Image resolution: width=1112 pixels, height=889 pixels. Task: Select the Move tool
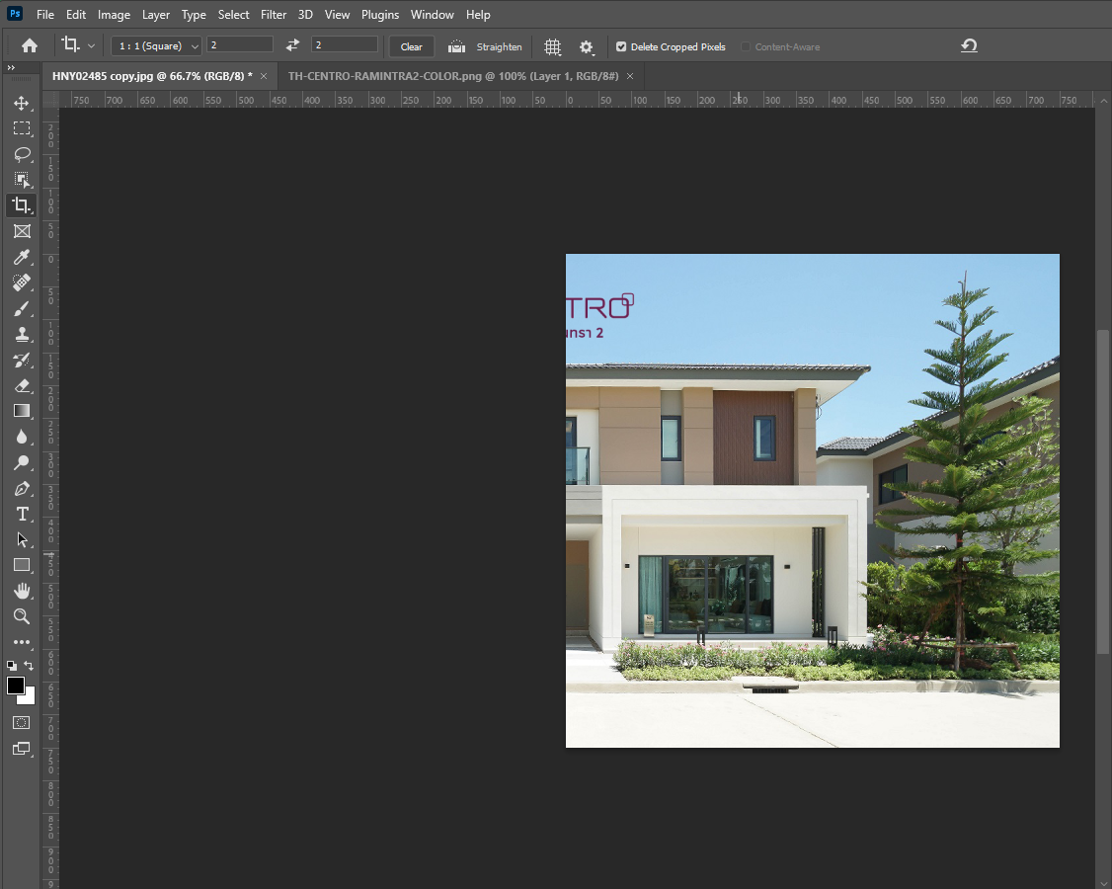point(22,103)
